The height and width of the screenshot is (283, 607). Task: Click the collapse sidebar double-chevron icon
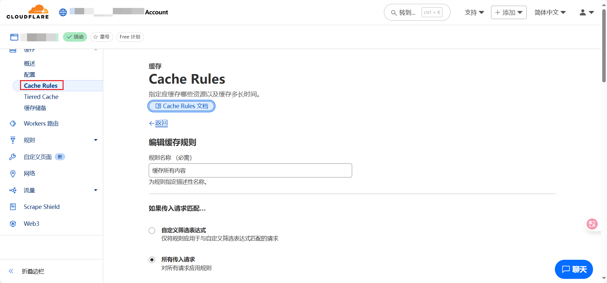pos(11,271)
